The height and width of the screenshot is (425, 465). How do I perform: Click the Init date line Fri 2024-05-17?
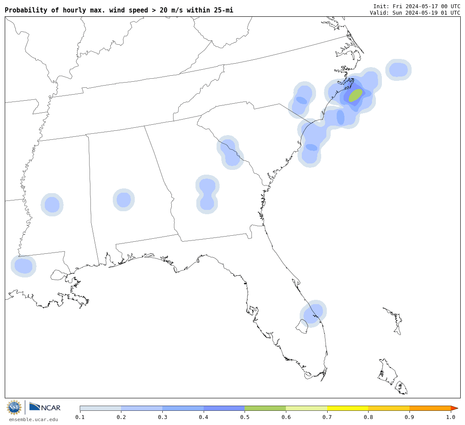coord(417,6)
